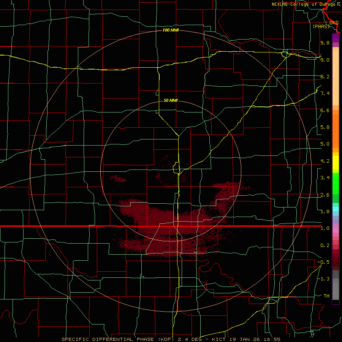
Task: Pick the purple segment atop the color bar
Action: [x=336, y=38]
